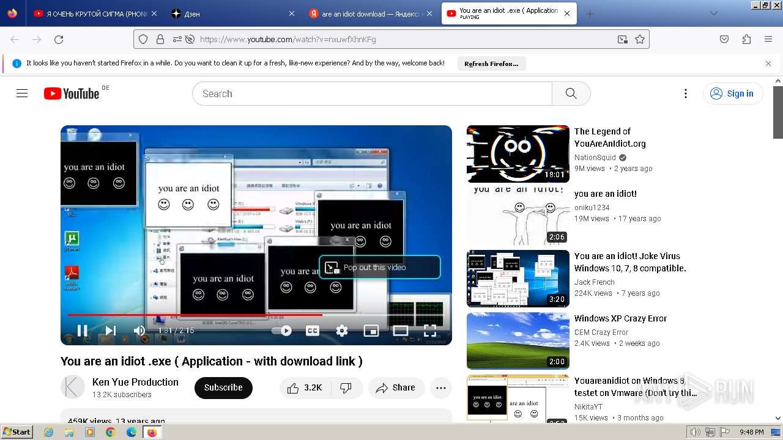Open video settings gear
This screenshot has width=783, height=440.
(x=342, y=331)
